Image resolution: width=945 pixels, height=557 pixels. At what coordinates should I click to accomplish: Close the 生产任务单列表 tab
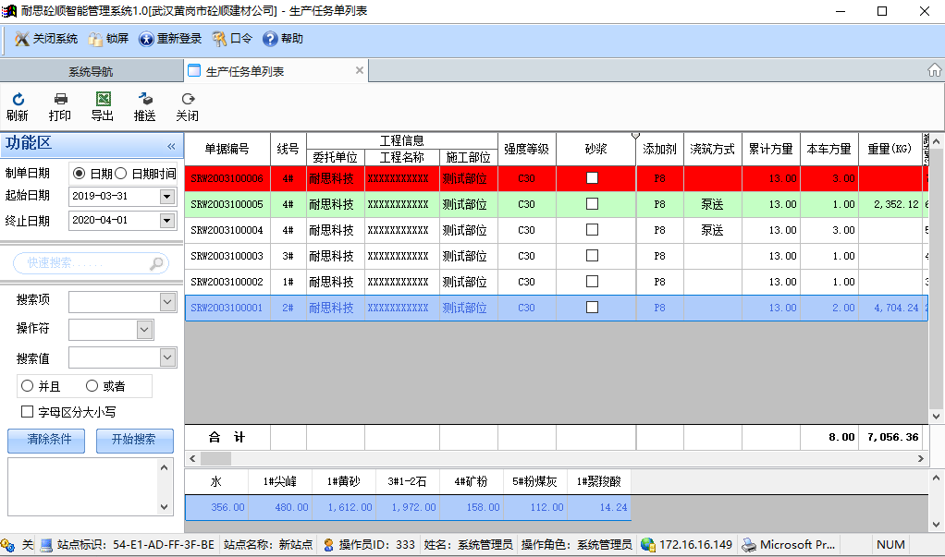tap(360, 71)
